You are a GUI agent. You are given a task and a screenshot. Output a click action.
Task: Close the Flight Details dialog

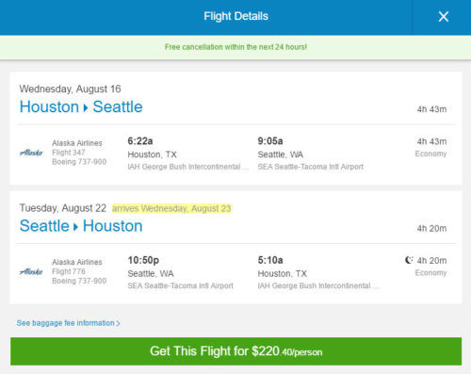(444, 16)
